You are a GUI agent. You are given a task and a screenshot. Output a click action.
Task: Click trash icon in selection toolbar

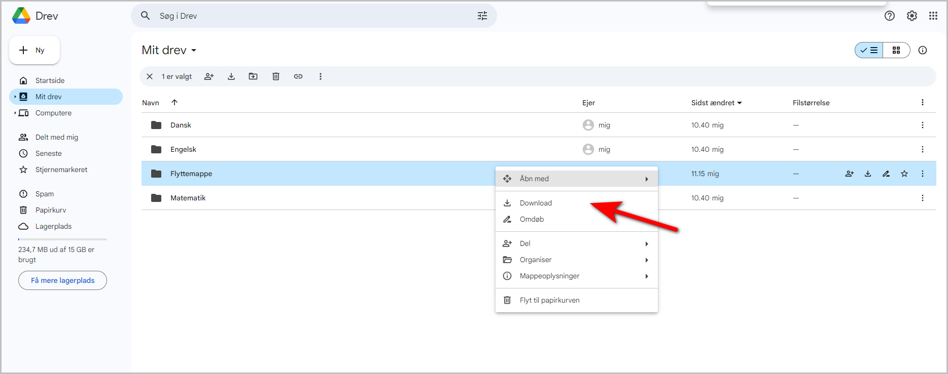coord(276,76)
